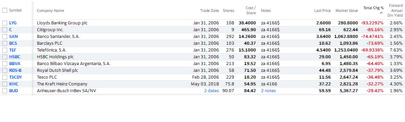Open the RDS-B ticker link
Screen dimensions: 405x122
point(15,70)
